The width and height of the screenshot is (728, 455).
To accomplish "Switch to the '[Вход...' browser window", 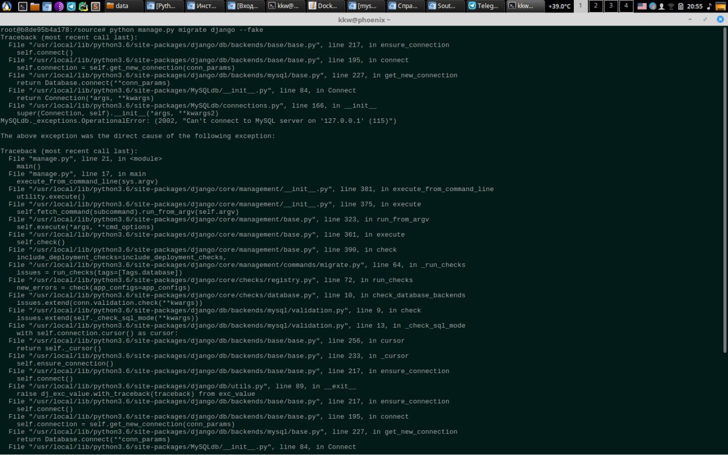I will [245, 6].
